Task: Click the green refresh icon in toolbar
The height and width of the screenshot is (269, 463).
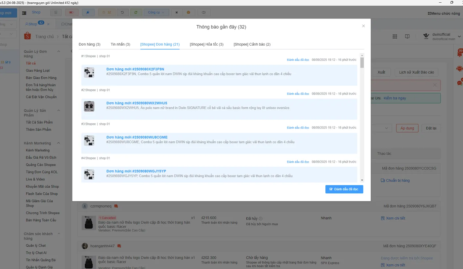Action: (x=136, y=12)
